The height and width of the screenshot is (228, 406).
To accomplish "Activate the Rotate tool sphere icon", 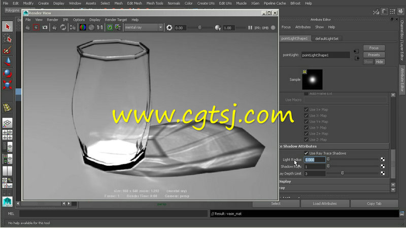I will pyautogui.click(x=8, y=73).
